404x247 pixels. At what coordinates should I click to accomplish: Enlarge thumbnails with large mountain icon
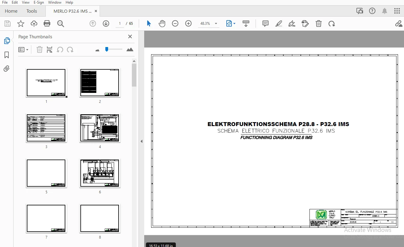[x=130, y=49]
